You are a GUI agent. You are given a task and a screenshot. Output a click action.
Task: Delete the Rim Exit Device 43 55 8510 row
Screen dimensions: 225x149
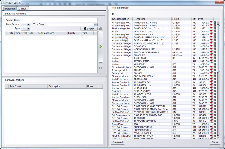pos(215,118)
